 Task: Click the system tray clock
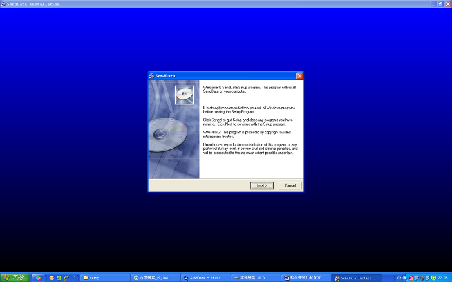[x=443, y=278]
